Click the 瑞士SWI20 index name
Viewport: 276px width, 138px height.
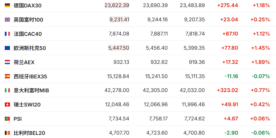(27, 105)
